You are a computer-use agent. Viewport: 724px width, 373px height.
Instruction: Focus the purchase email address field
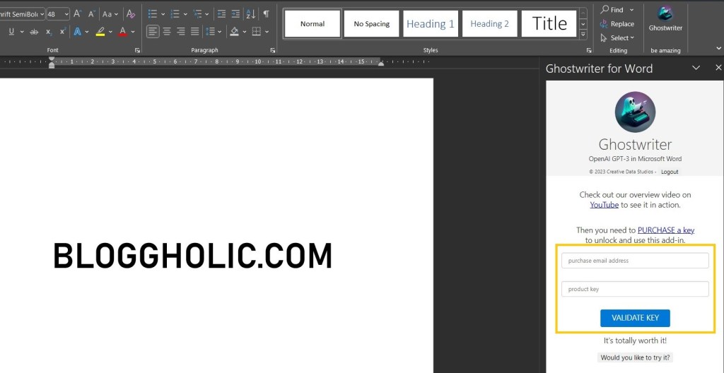click(x=635, y=261)
